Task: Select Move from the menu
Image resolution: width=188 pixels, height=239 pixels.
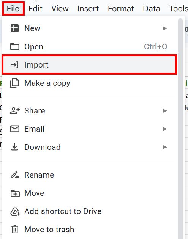Action: click(89, 193)
